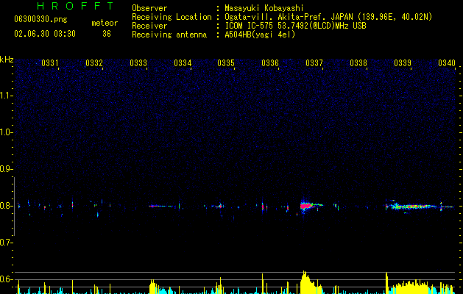Click the date stamp 02.06.30 03:30

click(45, 34)
